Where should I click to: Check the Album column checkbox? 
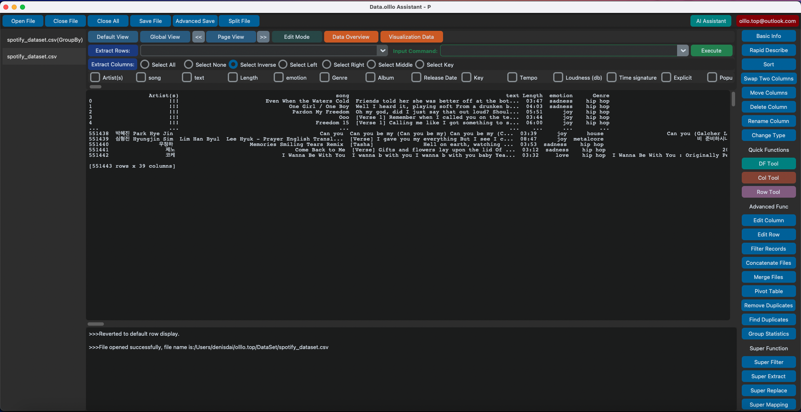(370, 77)
